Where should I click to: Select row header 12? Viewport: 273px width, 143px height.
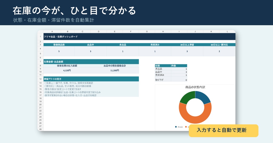click(41, 79)
